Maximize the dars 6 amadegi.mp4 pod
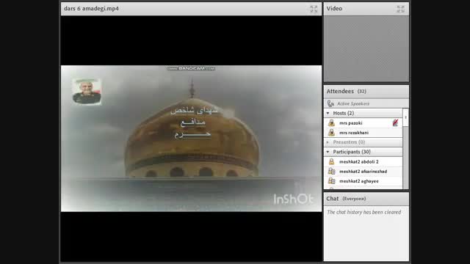This screenshot has width=470, height=264. pos(314,9)
